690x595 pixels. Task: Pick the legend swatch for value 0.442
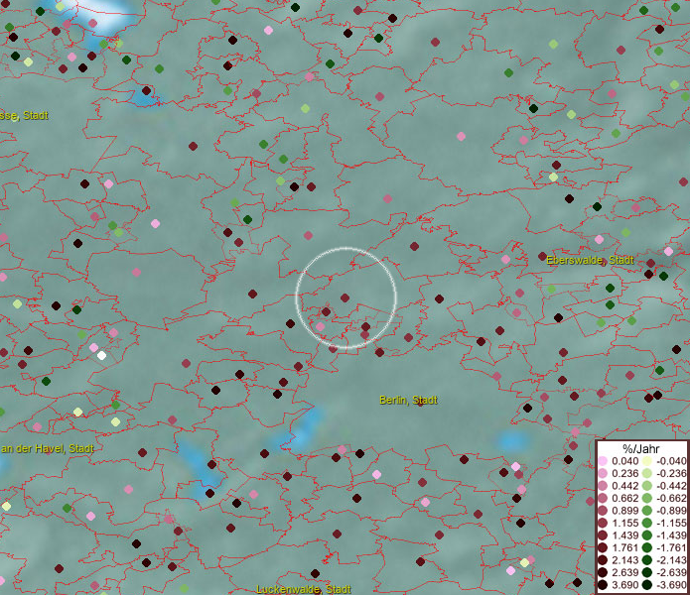(x=603, y=486)
